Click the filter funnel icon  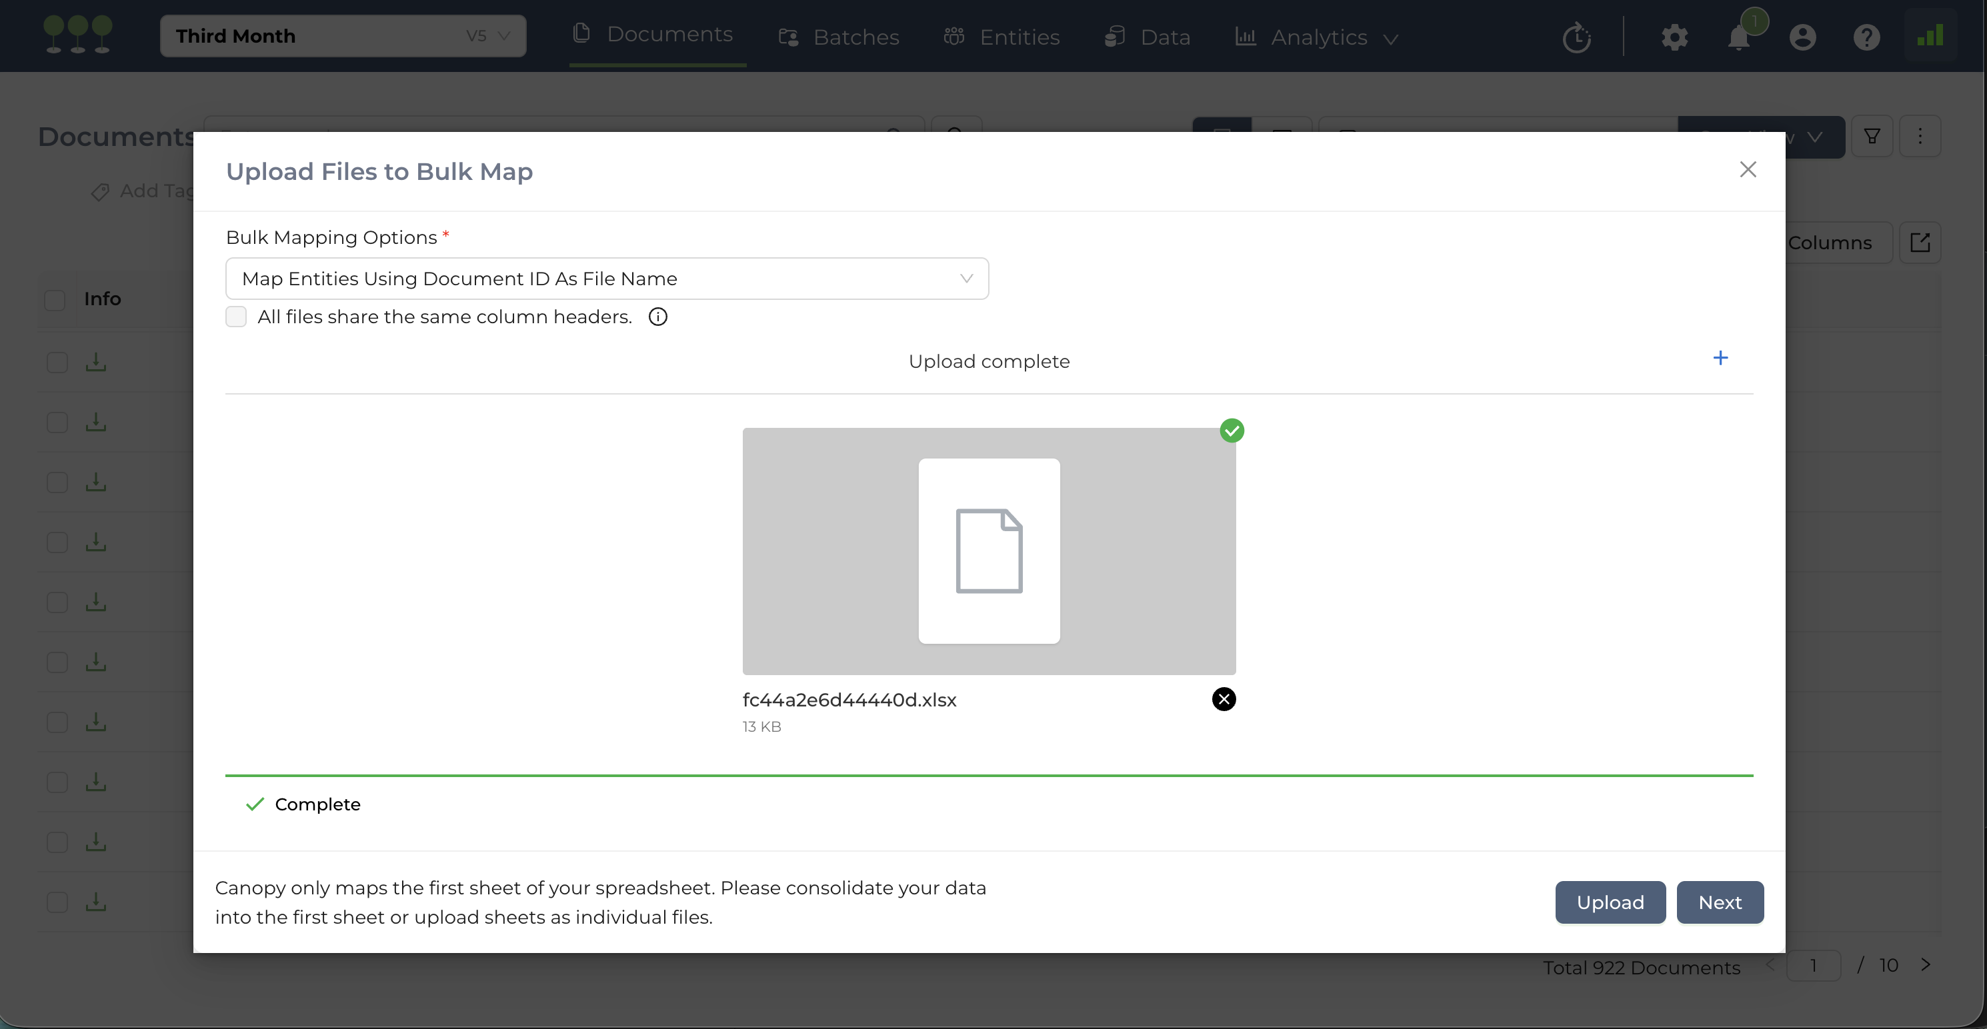click(x=1871, y=137)
